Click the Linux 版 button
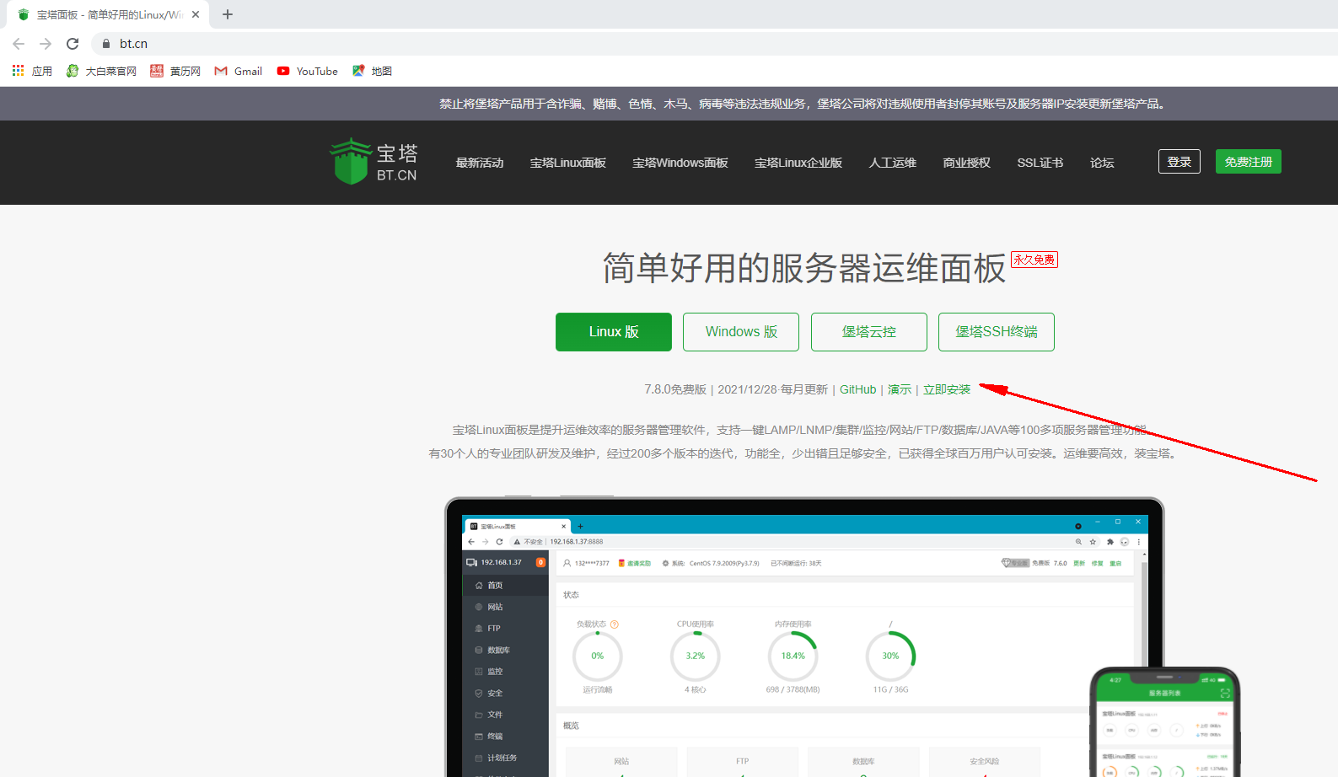1338x777 pixels. 614,332
